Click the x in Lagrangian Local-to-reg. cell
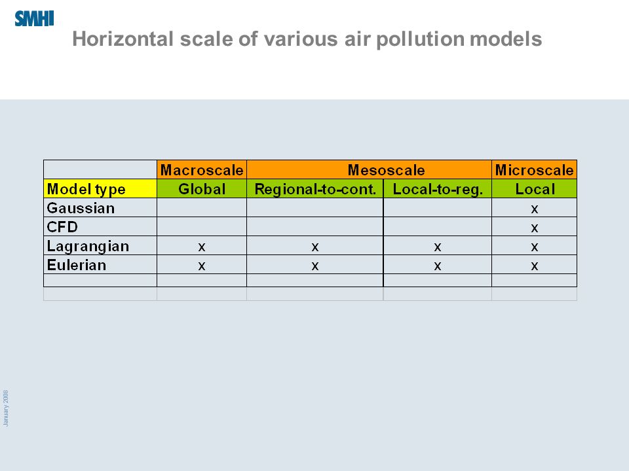The height and width of the screenshot is (471, 629). coord(438,247)
